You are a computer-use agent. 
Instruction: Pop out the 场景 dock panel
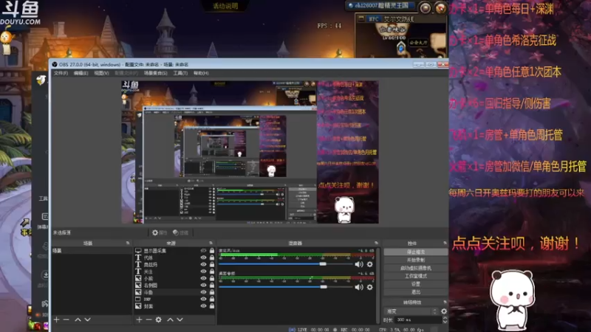[x=128, y=243]
